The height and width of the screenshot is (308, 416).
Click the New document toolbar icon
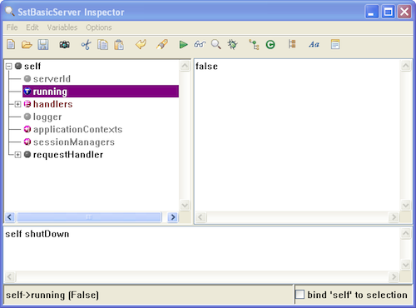(11, 44)
